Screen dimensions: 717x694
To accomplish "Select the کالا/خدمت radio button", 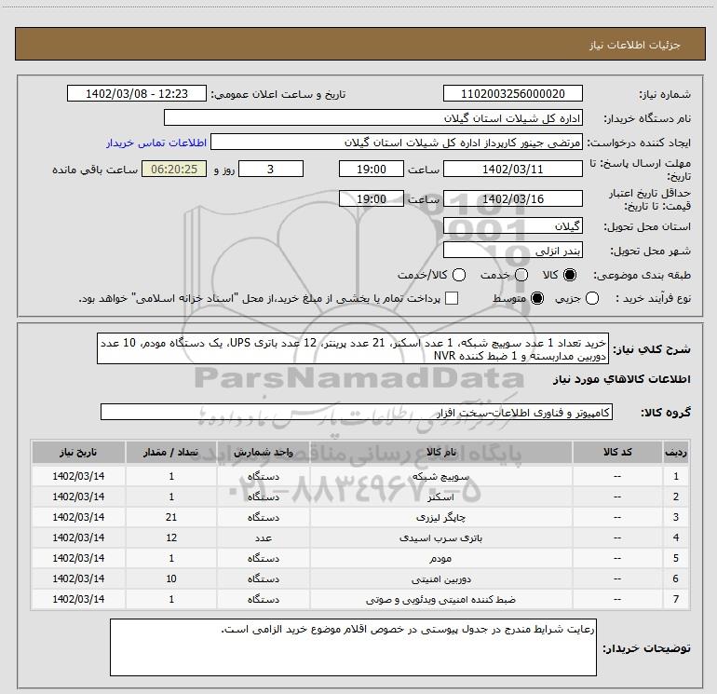I will pyautogui.click(x=459, y=275).
